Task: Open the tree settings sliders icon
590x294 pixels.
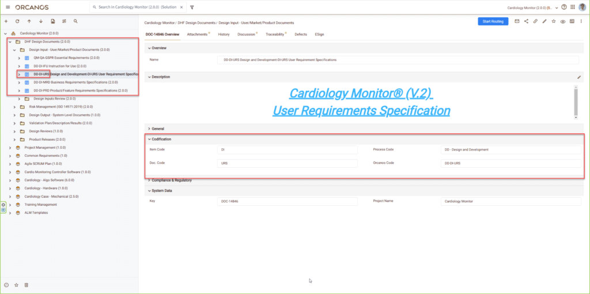Action: [x=64, y=21]
